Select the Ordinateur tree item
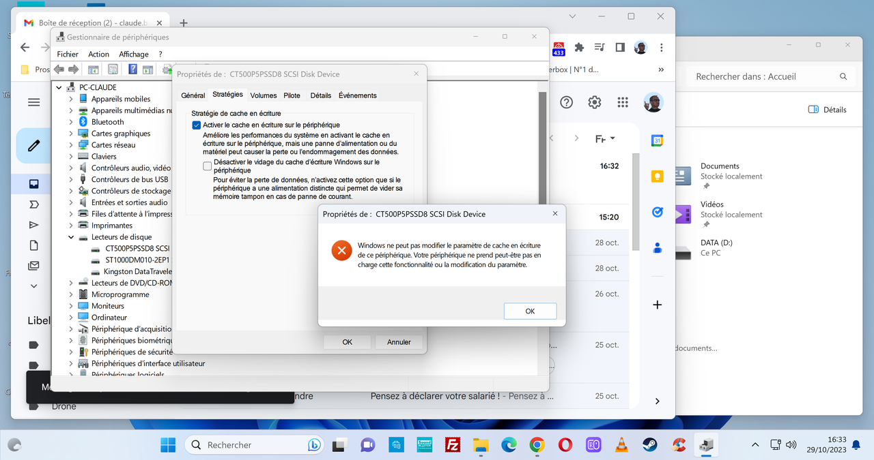 109,318
